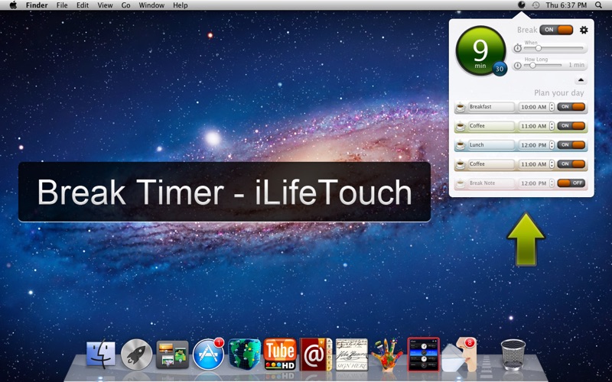The width and height of the screenshot is (612, 382).
Task: Open Spotlight search magnifier
Action: pyautogui.click(x=598, y=5)
